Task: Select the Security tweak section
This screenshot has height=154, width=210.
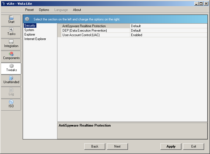Action: pyautogui.click(x=30, y=25)
